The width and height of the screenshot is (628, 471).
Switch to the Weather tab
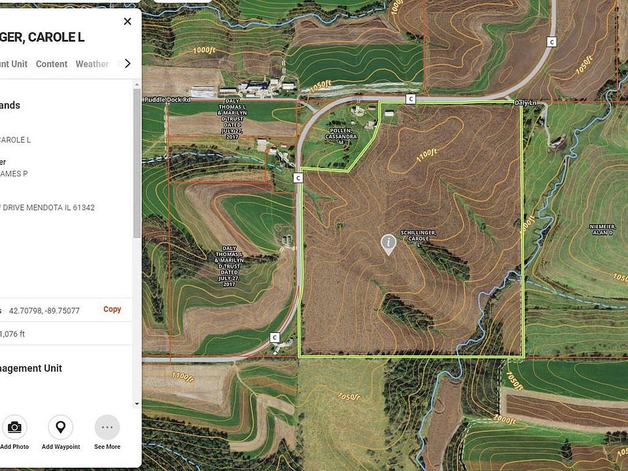pyautogui.click(x=92, y=64)
